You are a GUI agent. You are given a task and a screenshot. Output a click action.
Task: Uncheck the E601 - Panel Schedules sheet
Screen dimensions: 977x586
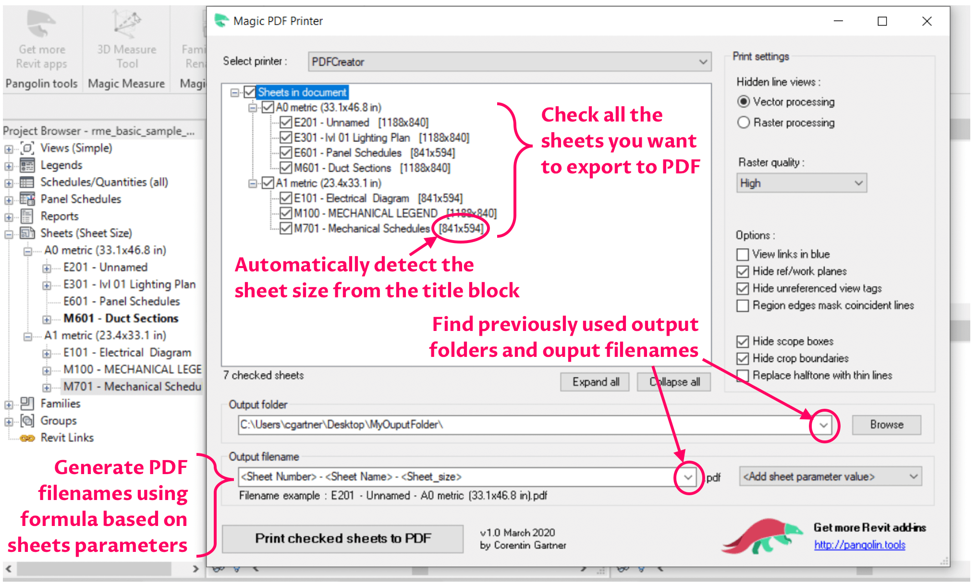click(286, 153)
